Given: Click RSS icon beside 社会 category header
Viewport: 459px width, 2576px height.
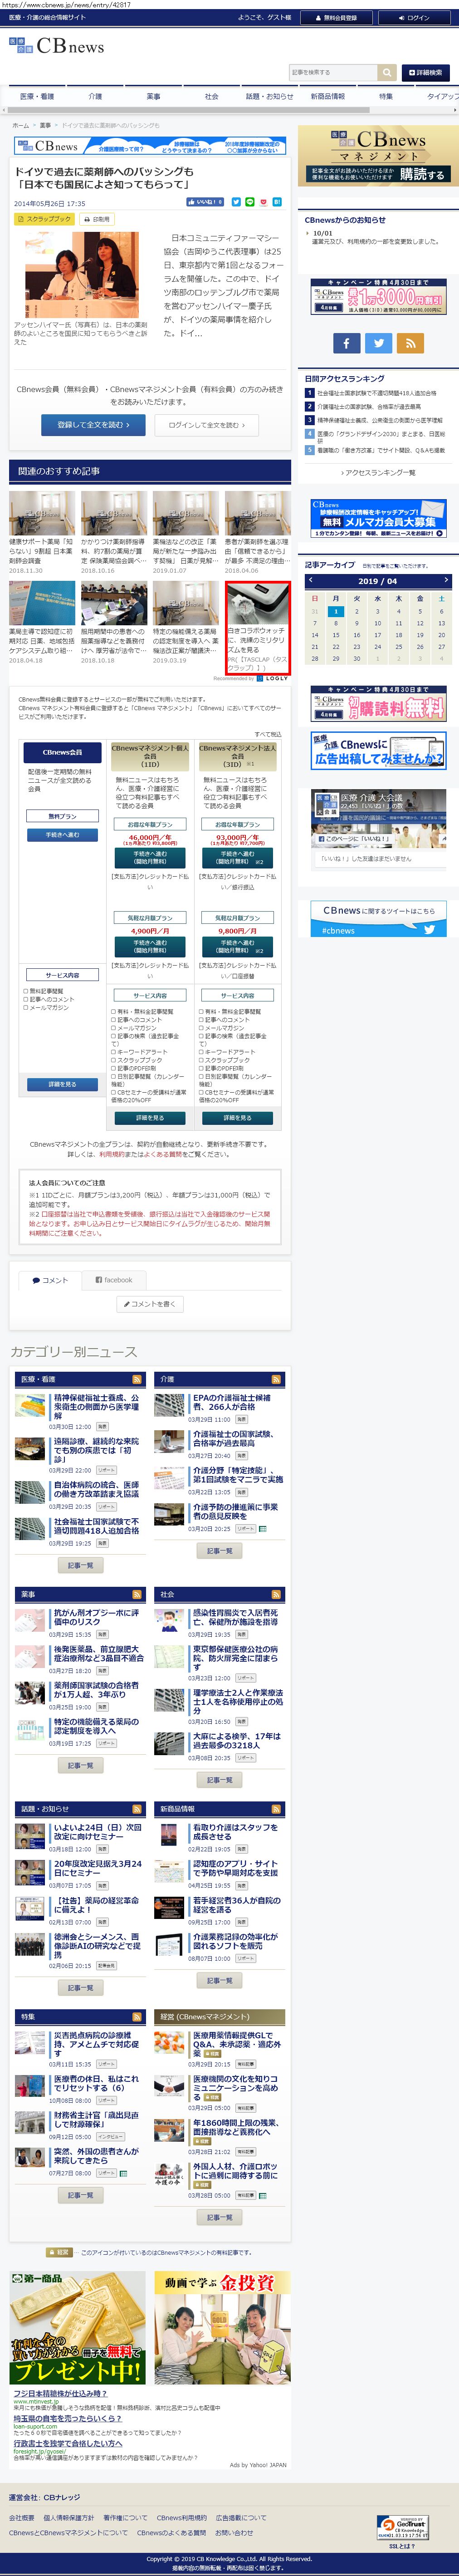Looking at the screenshot, I should pos(277,1594).
